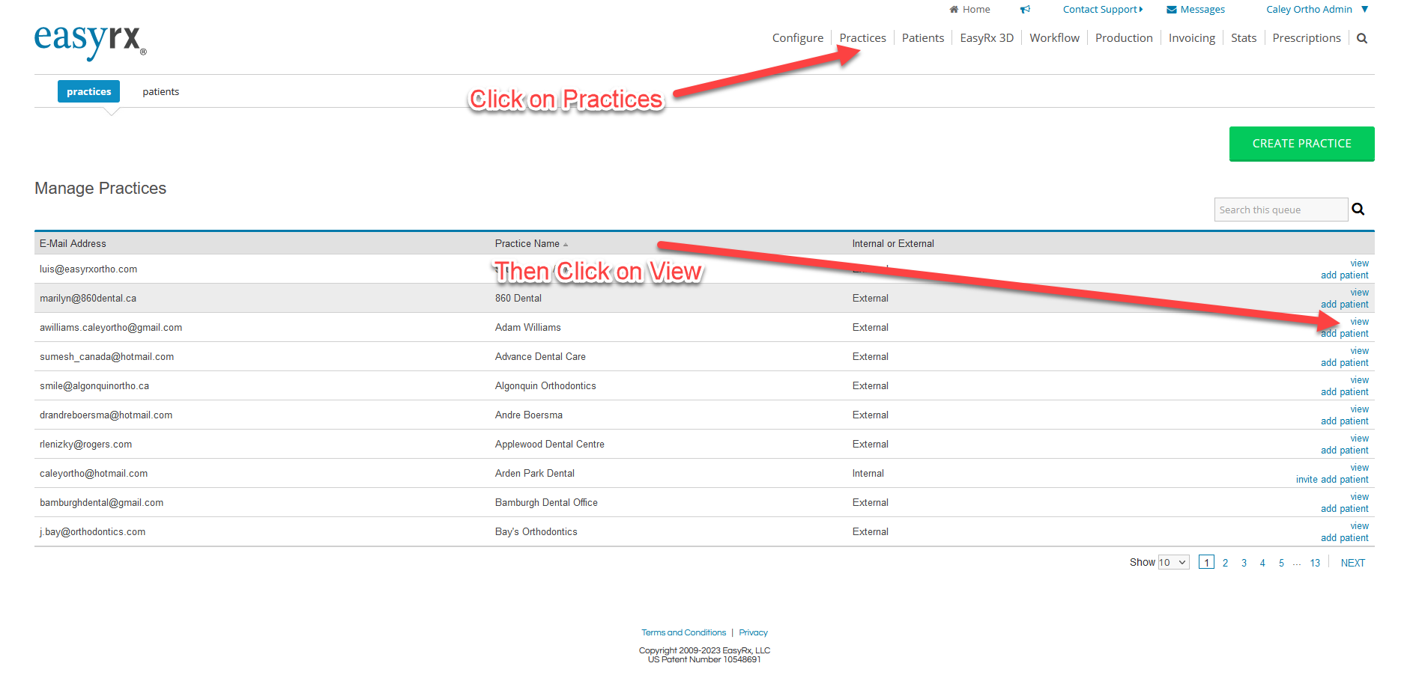Image resolution: width=1416 pixels, height=696 pixels.
Task: Click Bamburgh Dental Office name cell
Action: [x=546, y=503]
